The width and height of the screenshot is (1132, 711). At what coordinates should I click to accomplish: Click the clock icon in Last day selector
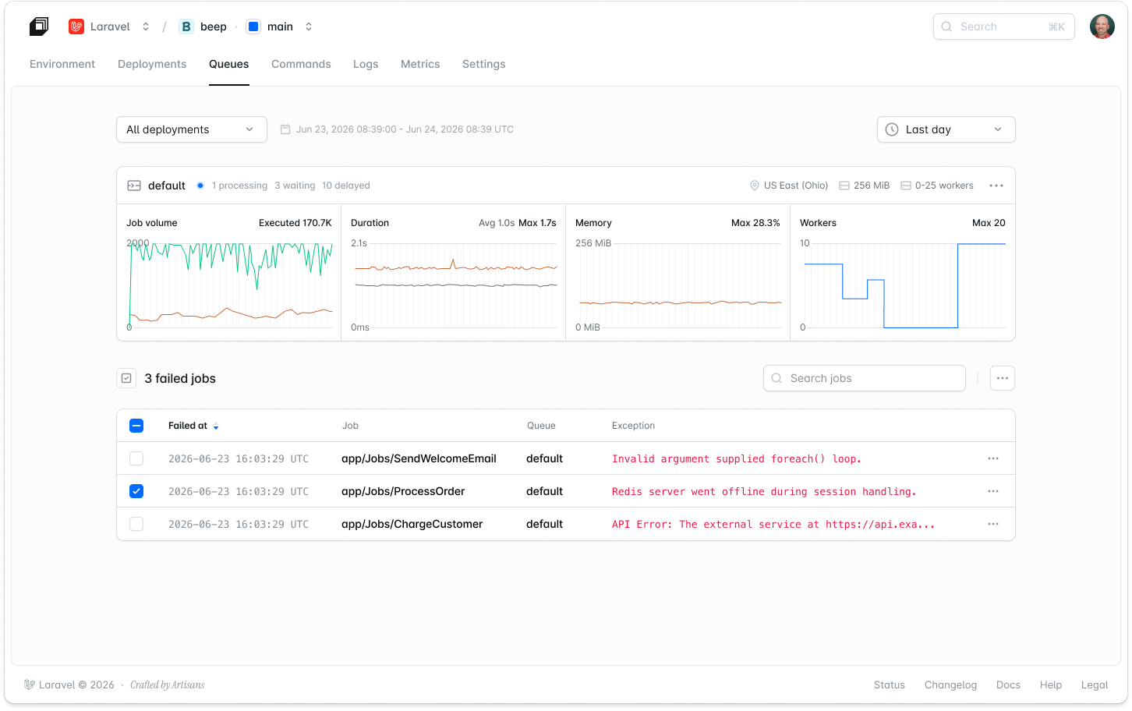[892, 129]
